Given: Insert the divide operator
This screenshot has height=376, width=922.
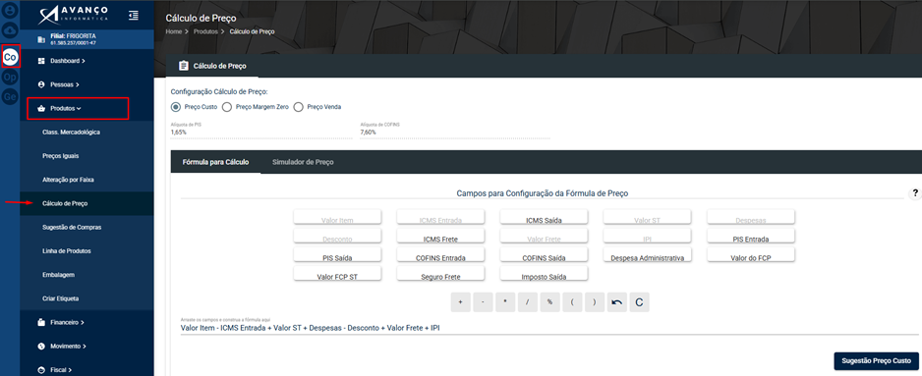Looking at the screenshot, I should 528,302.
